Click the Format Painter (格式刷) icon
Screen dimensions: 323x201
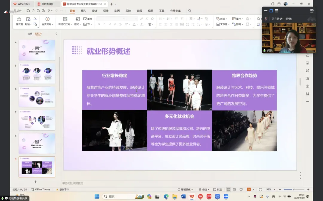coord(19,19)
